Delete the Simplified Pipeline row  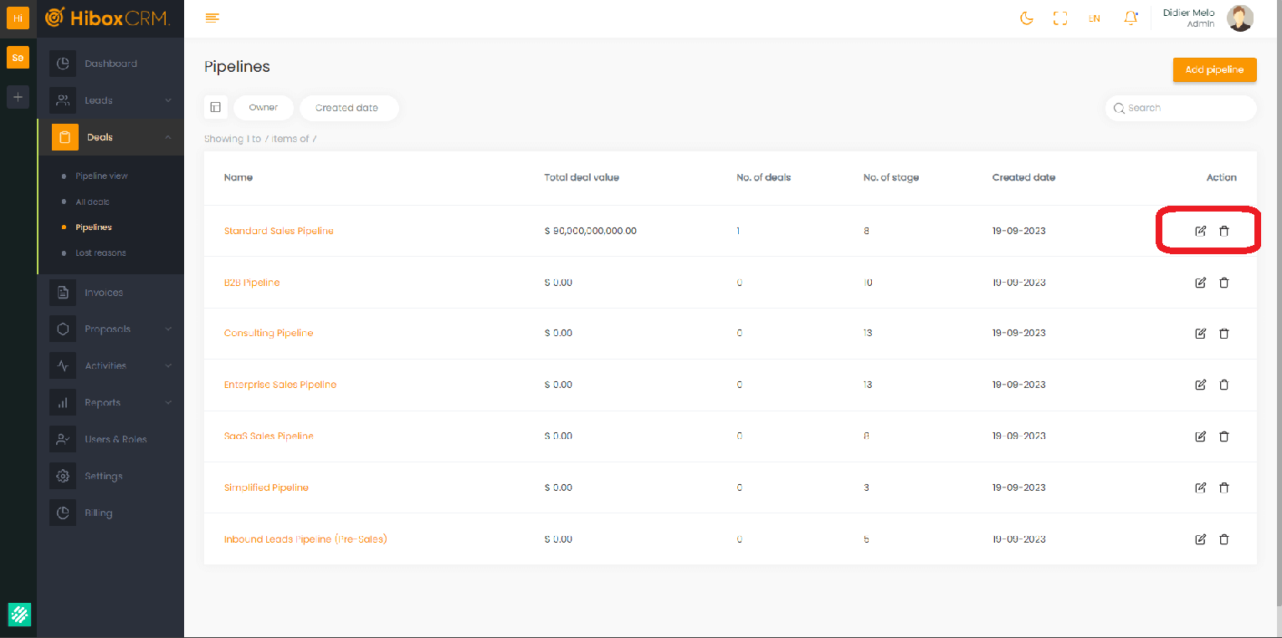point(1223,487)
